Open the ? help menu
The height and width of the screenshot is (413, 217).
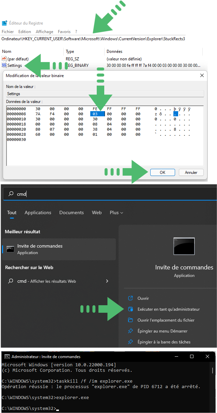(76, 31)
